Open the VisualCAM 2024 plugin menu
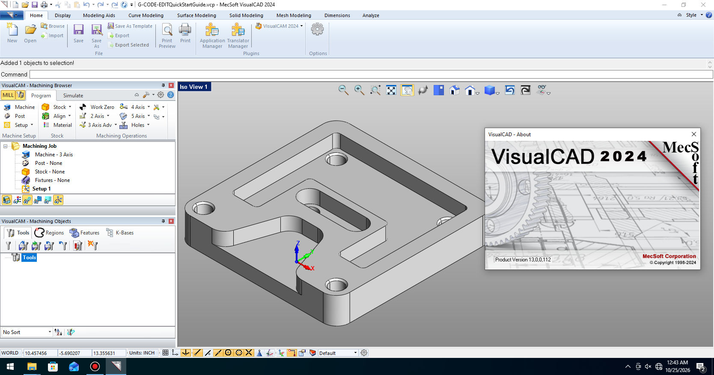 pos(279,26)
